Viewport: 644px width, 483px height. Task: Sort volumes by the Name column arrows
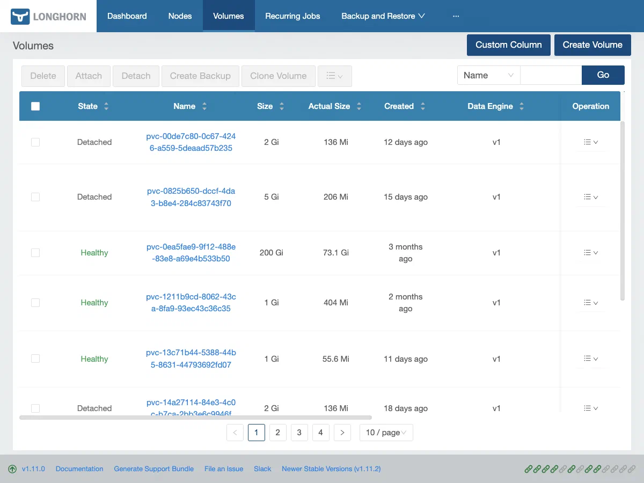[x=204, y=106]
